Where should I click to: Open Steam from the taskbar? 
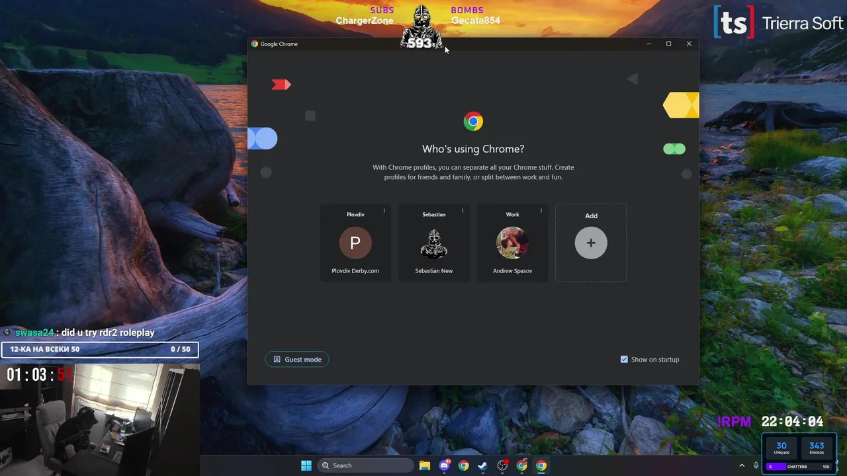[x=483, y=465]
